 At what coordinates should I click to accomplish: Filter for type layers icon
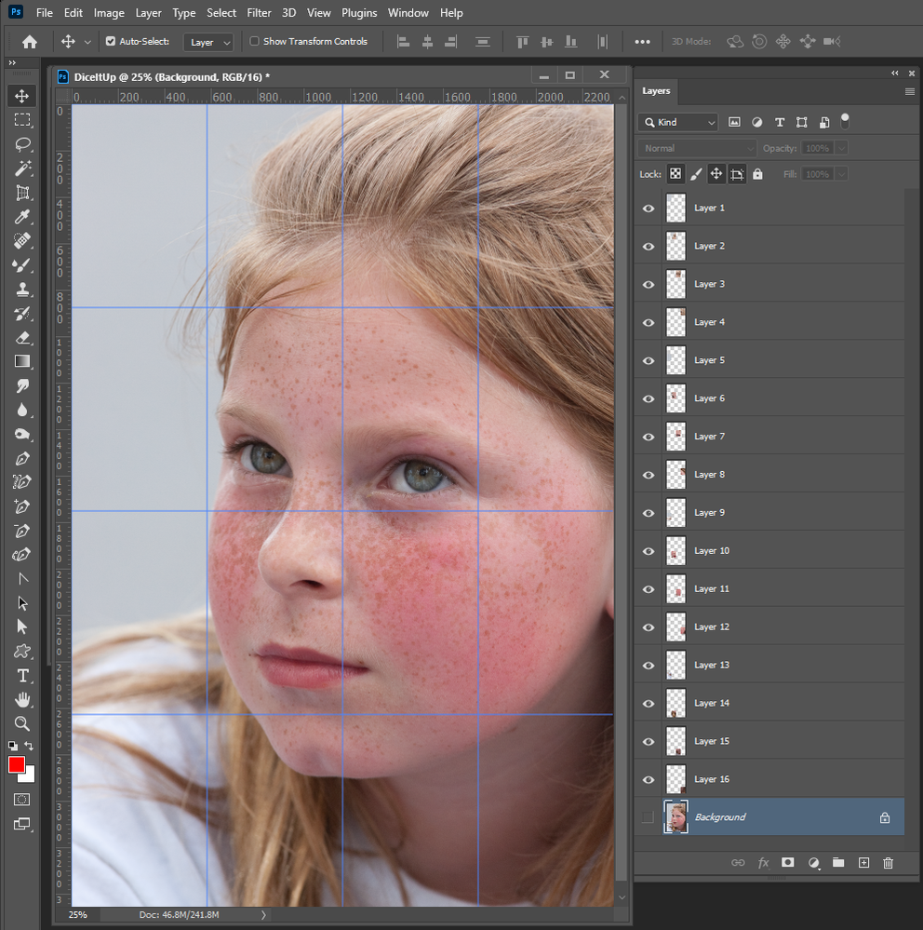tap(780, 122)
